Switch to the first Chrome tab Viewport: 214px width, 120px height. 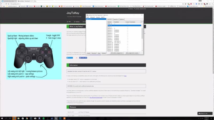tap(9, 1)
